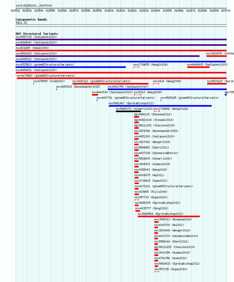Select the nsv3927091 (Wenger2019) label
Viewport: 234px width, 282px height.
tap(152, 142)
